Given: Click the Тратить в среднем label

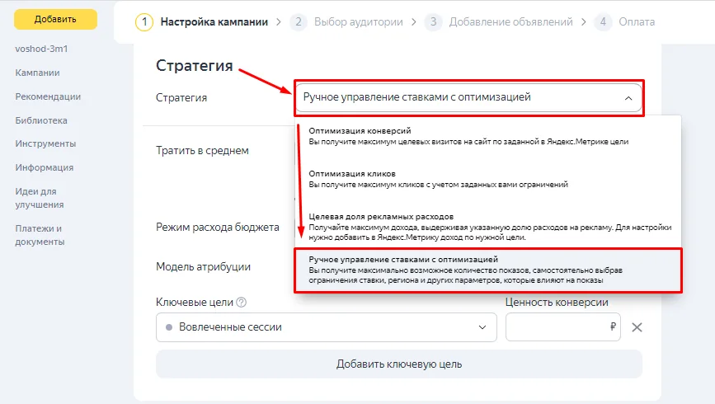Looking at the screenshot, I should point(203,151).
